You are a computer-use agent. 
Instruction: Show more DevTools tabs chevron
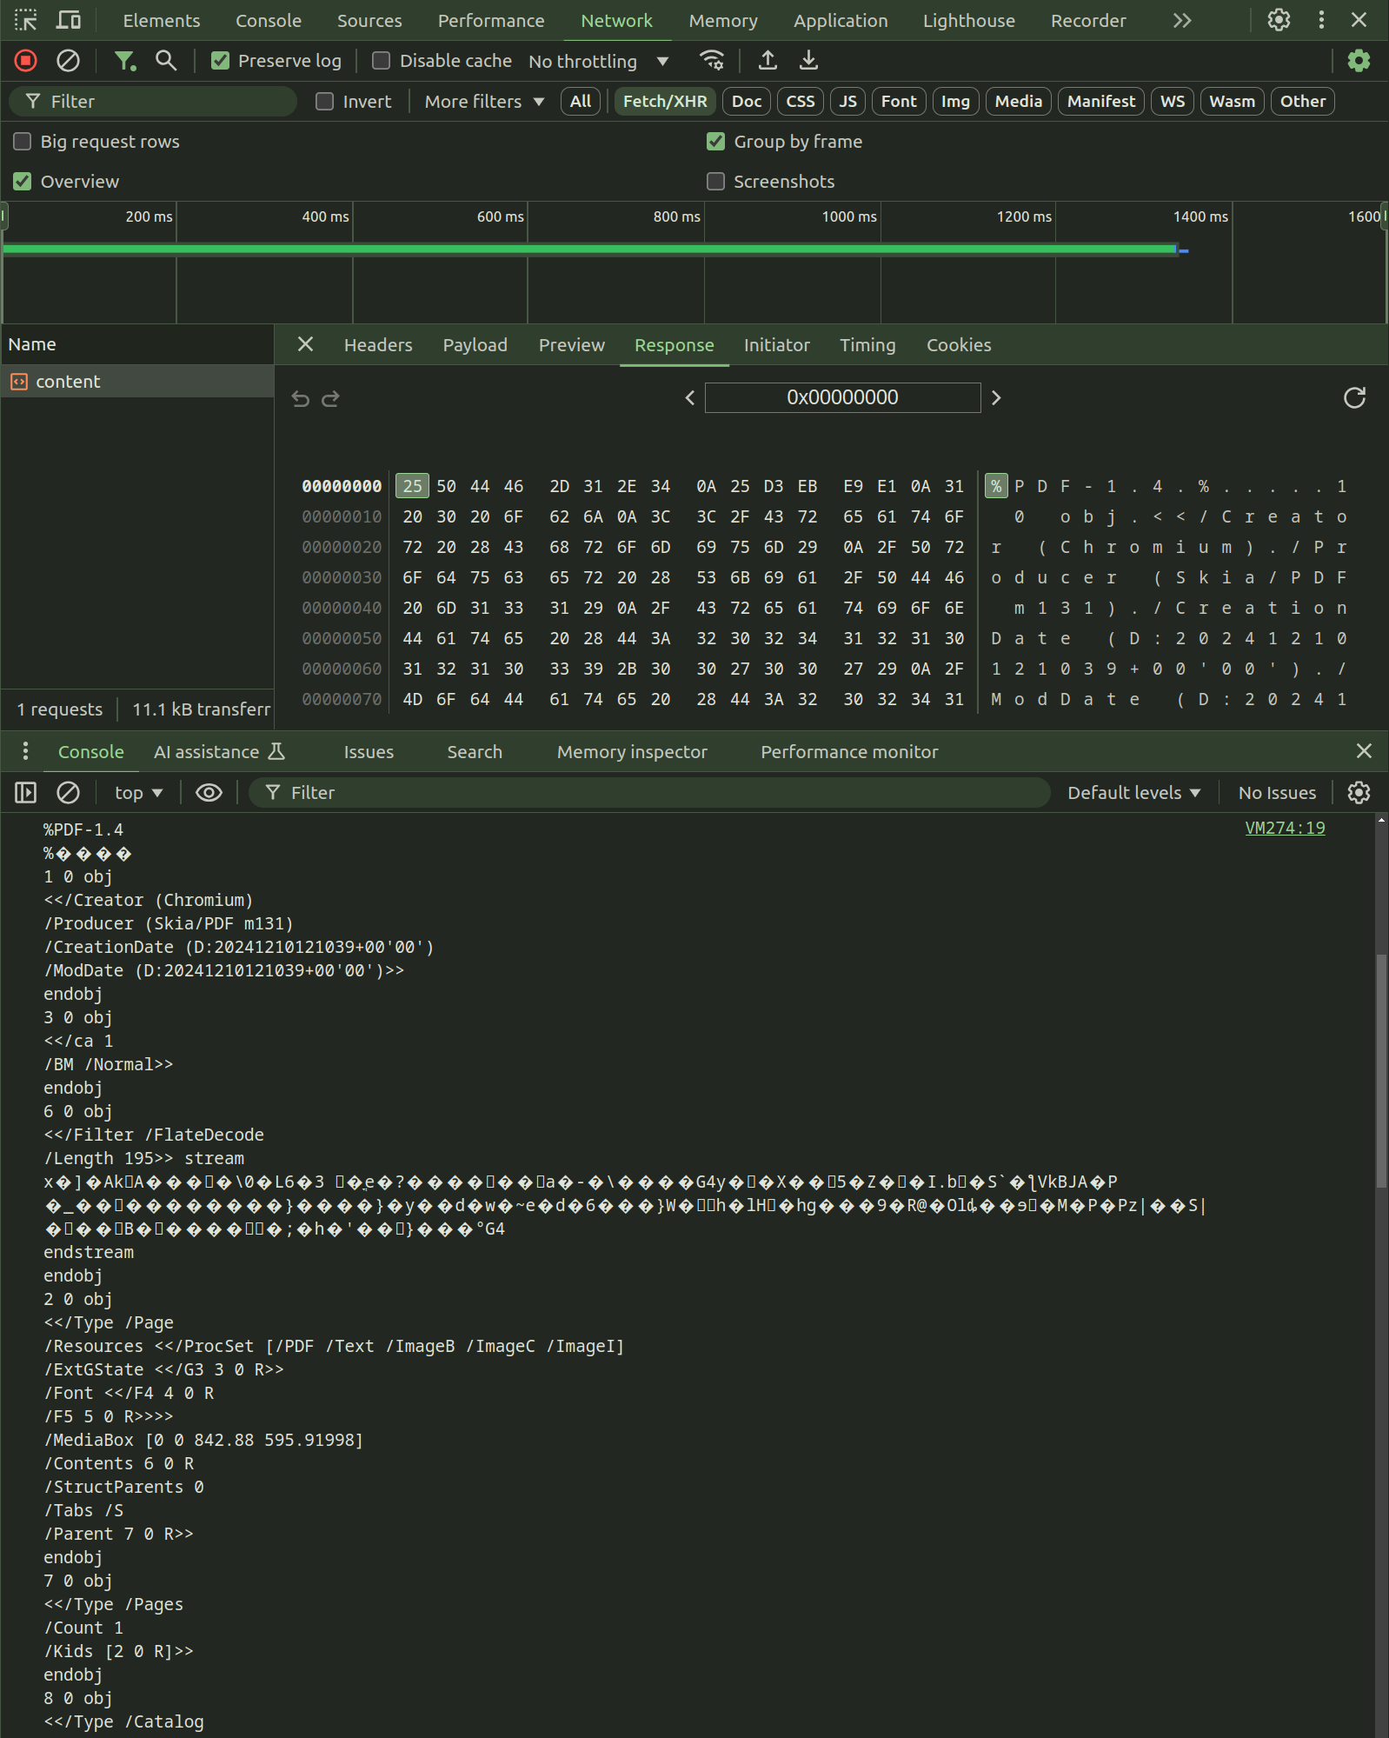click(1182, 20)
